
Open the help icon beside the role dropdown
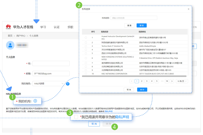68,84
